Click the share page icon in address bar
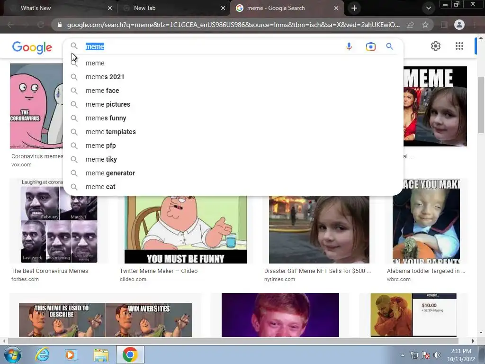The height and width of the screenshot is (364, 485). point(410,25)
